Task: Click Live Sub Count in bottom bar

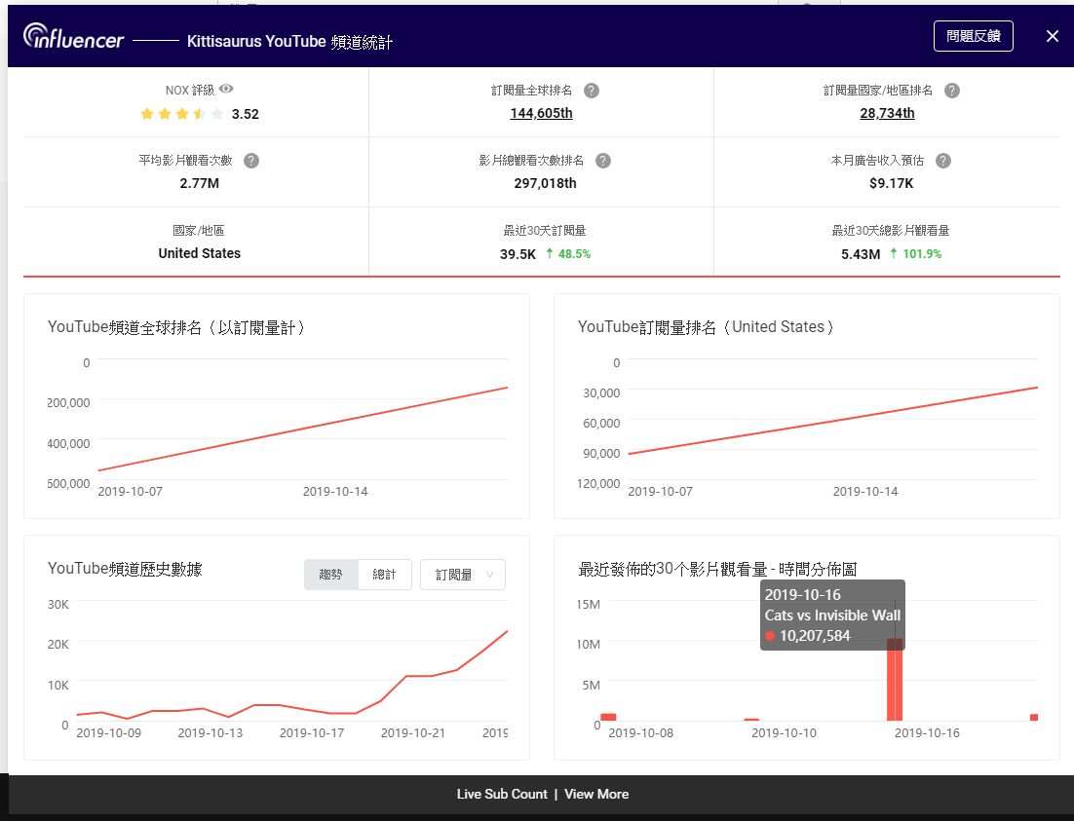Action: click(502, 794)
